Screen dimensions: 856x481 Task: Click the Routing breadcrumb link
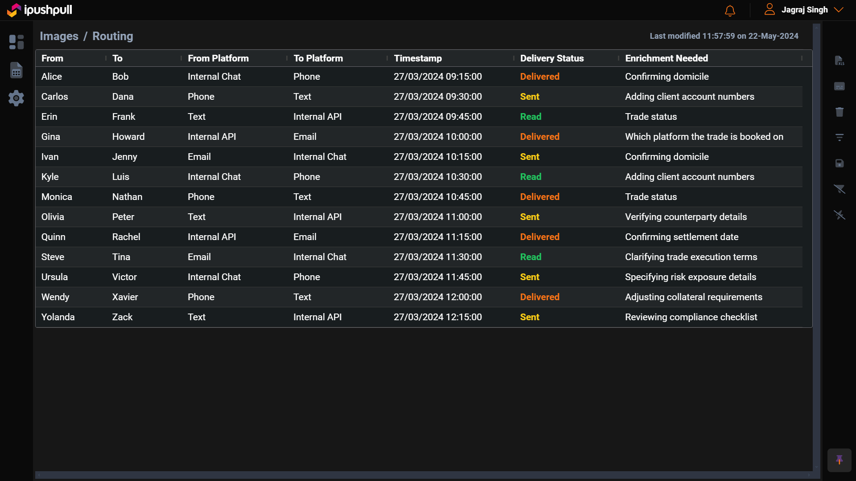[112, 36]
